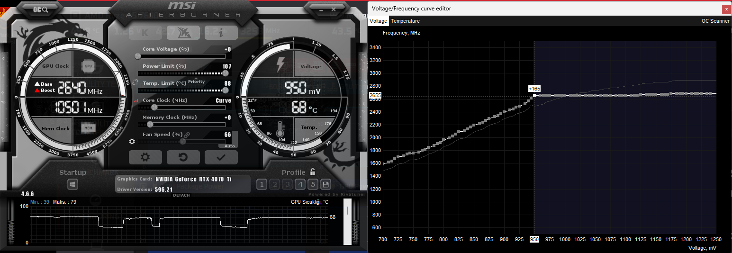The height and width of the screenshot is (253, 732).
Task: Apply settings with the checkmark button
Action: pyautogui.click(x=221, y=157)
